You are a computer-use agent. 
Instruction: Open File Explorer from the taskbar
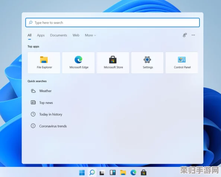[123, 173]
